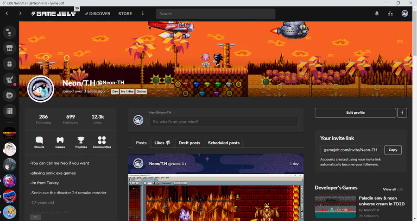Copy the invite link

(393, 150)
